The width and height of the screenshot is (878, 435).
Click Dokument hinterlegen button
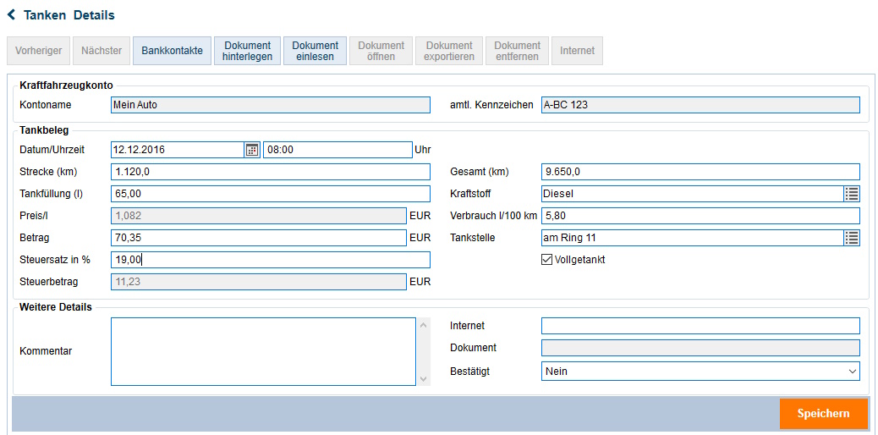[x=247, y=51]
